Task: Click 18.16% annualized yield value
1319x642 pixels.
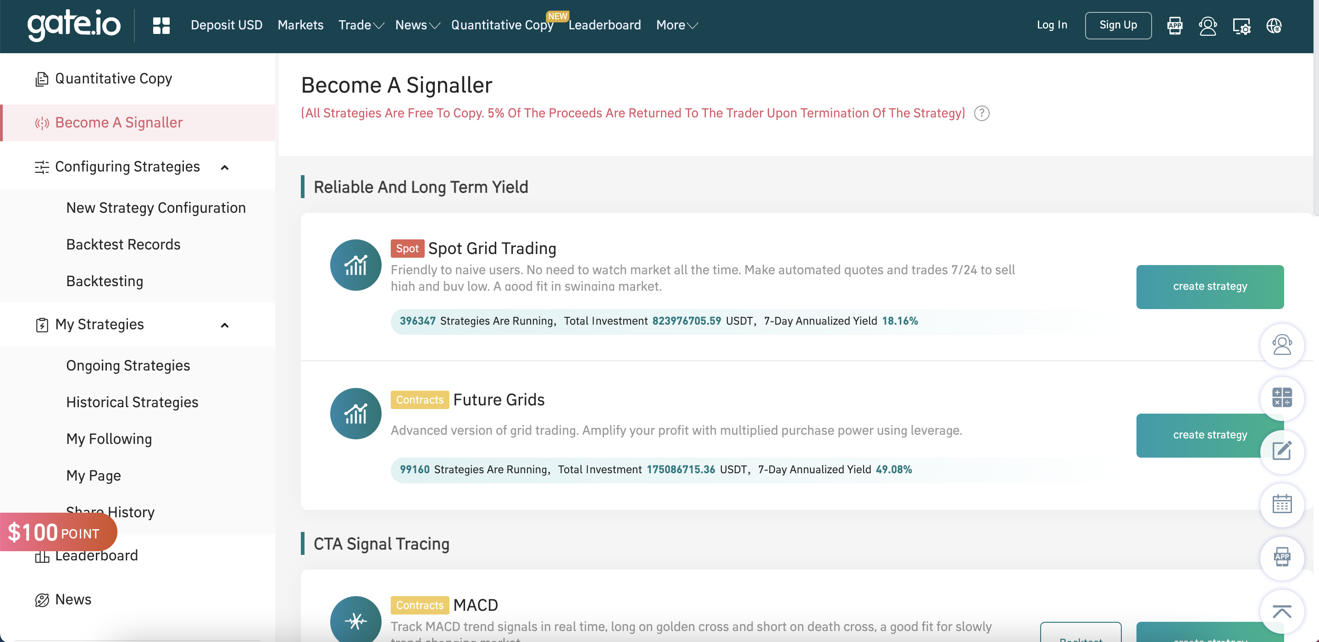Action: (x=900, y=321)
